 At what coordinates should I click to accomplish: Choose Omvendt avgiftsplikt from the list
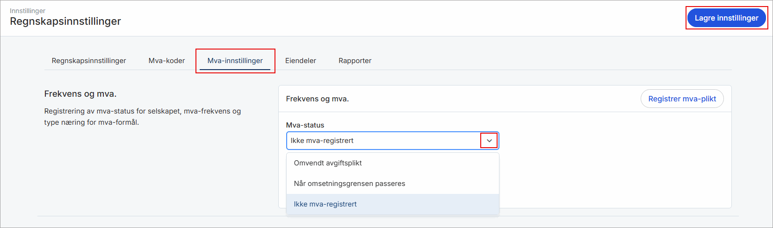pos(328,163)
